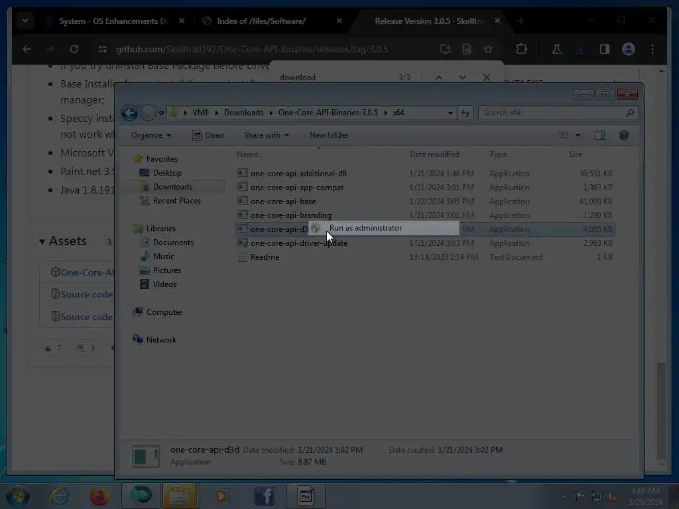Open Computer in navigation pane
The height and width of the screenshot is (509, 679).
tap(164, 312)
